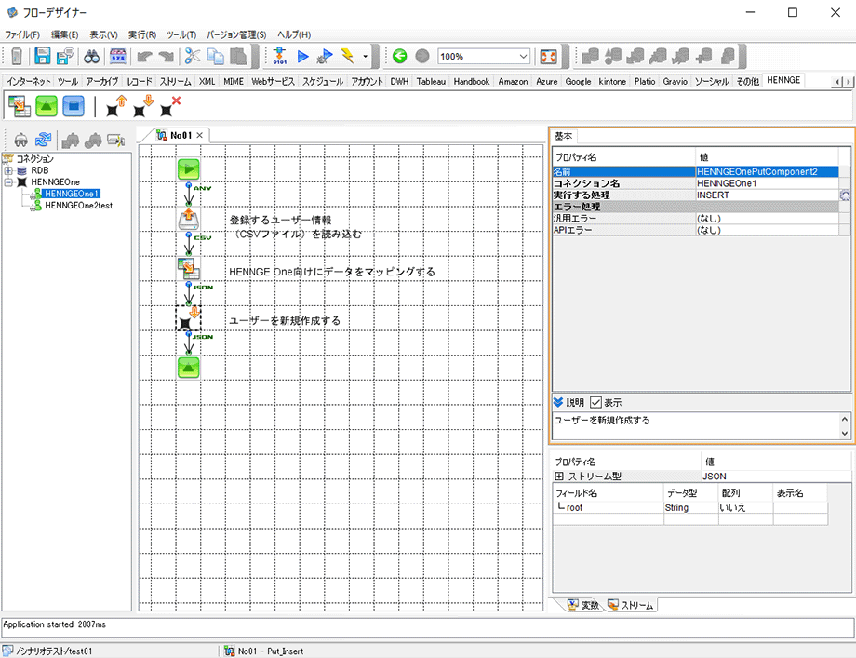Start debug run with bug play icon
Viewport: 856px width, 658px height.
[326, 56]
